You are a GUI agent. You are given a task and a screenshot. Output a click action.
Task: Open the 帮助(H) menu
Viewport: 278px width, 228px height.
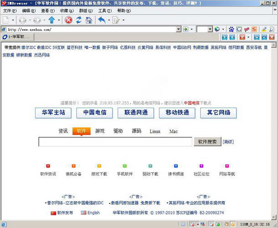124,11
